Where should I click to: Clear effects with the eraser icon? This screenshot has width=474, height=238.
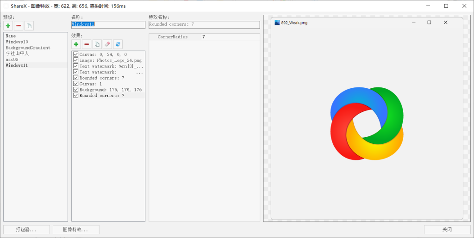coord(107,44)
